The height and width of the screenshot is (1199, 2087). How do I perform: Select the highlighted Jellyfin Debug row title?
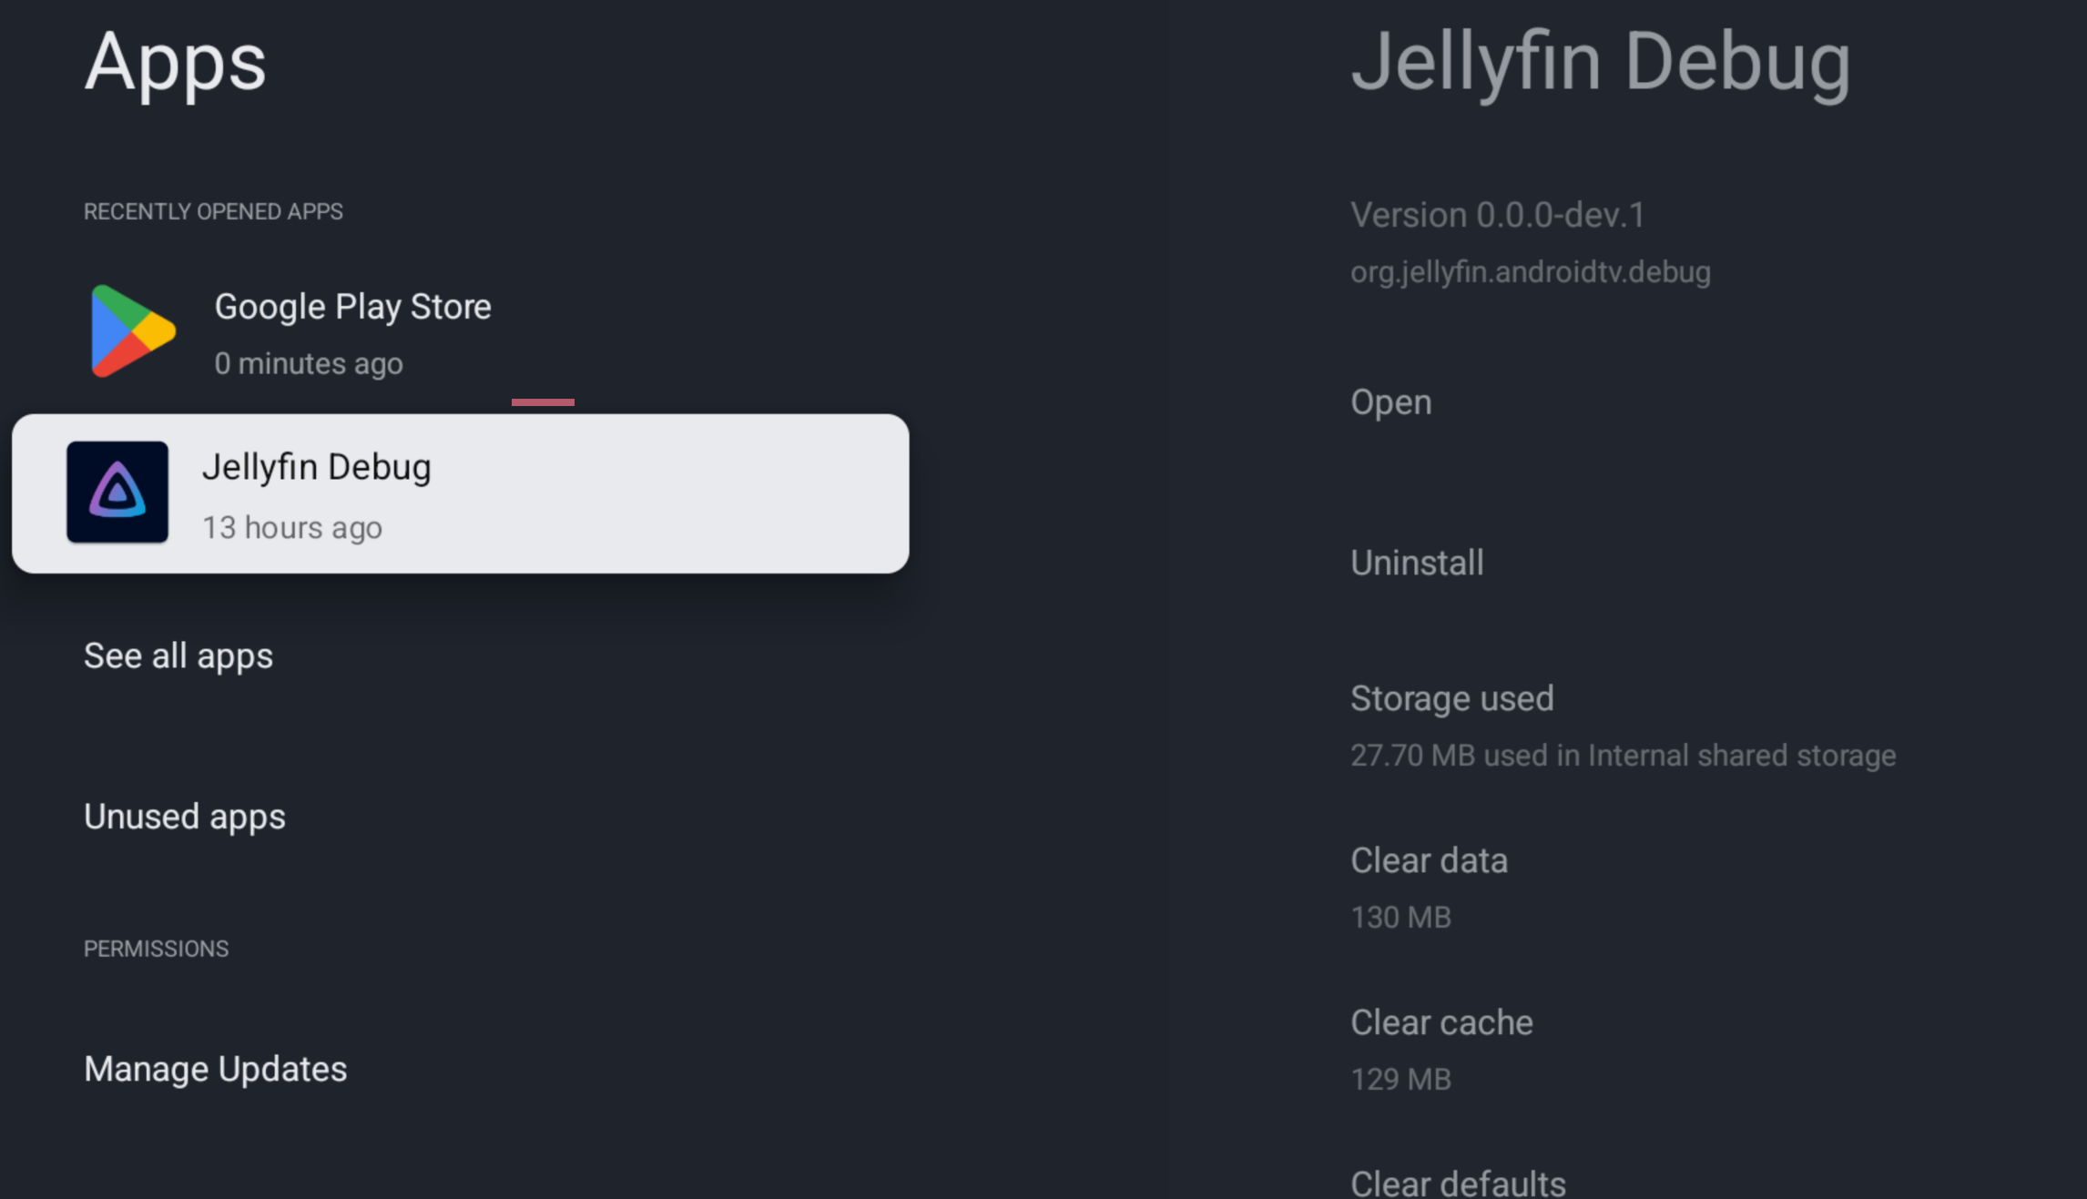(316, 467)
